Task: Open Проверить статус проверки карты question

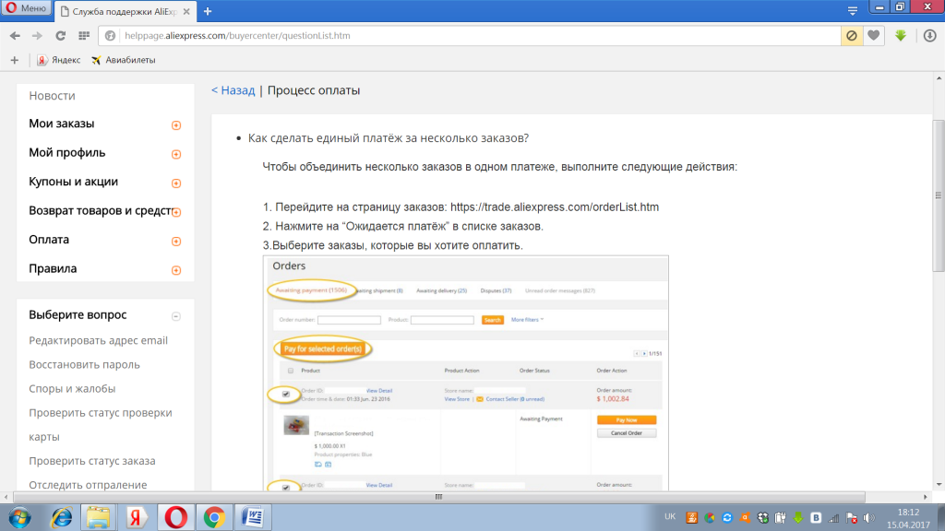Action: point(101,424)
